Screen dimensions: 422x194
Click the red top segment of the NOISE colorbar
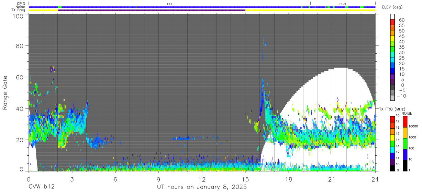(x=404, y=122)
